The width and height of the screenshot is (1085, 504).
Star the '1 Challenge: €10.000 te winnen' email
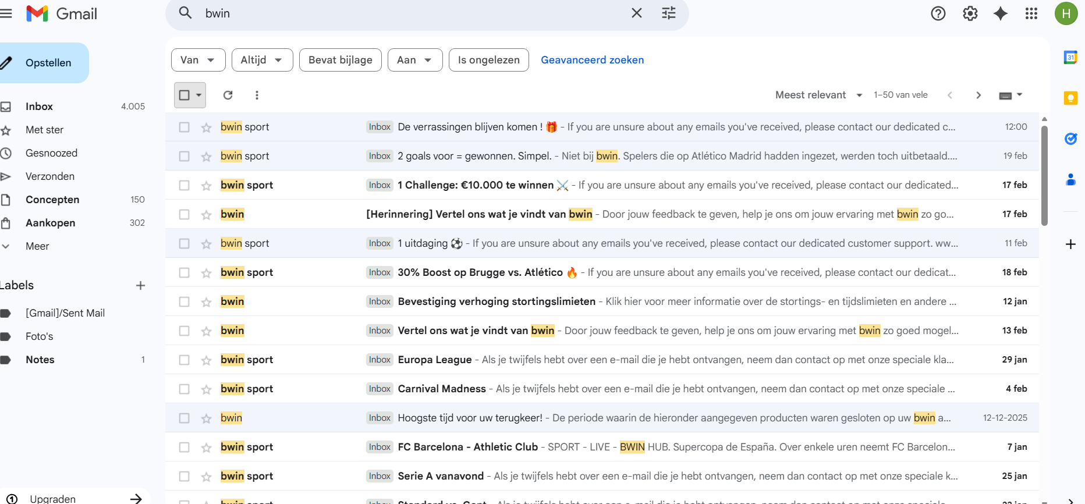(x=206, y=185)
